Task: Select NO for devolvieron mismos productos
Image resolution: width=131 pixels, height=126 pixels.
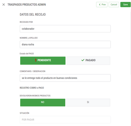Action: pyautogui.click(x=43, y=103)
